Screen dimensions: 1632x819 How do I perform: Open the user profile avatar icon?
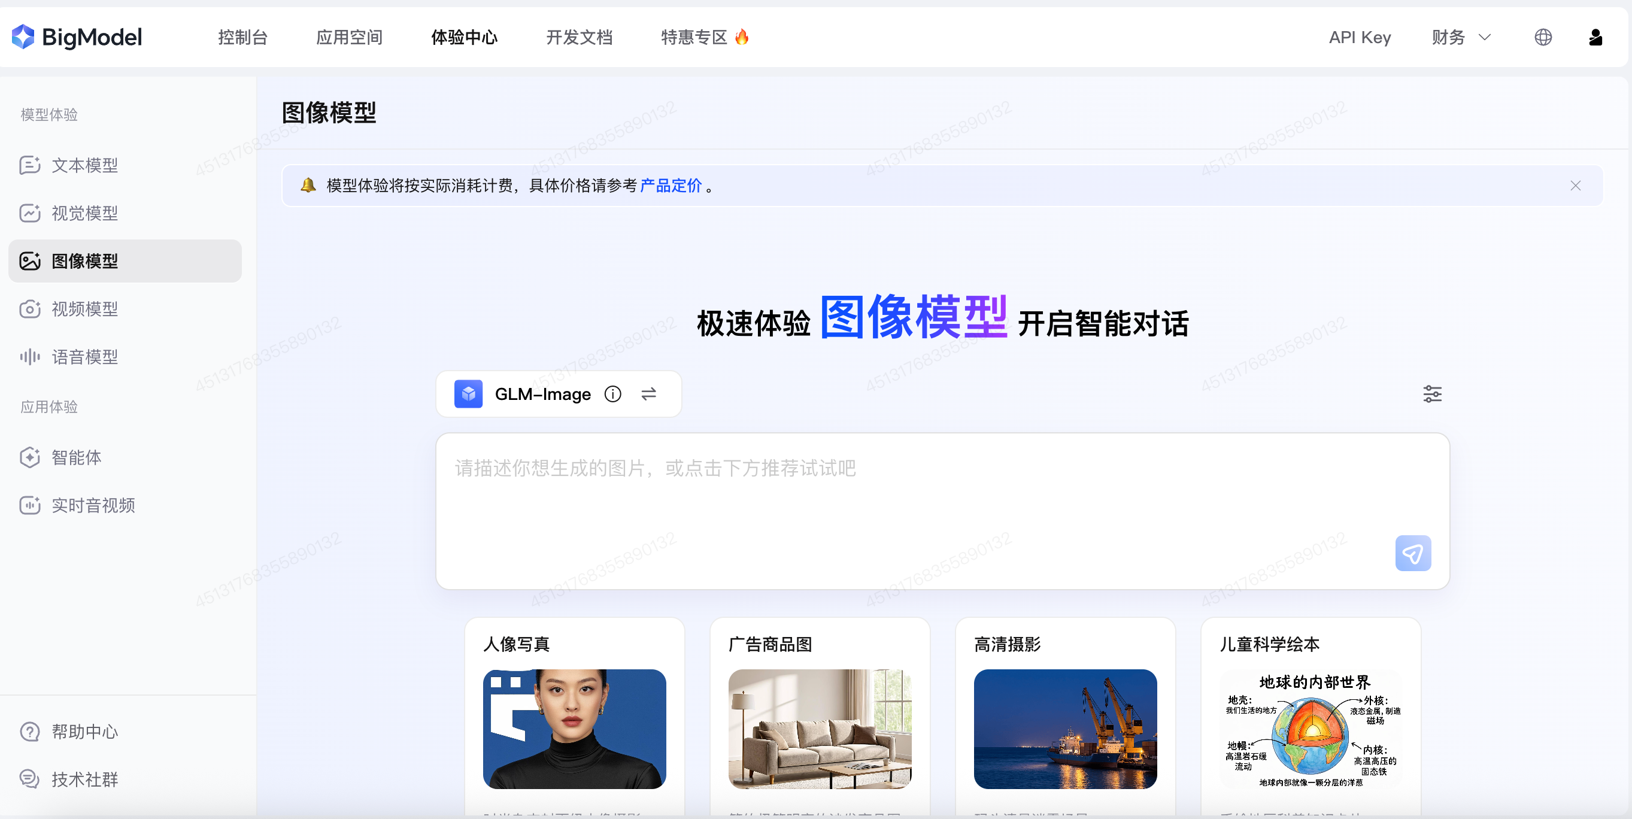(1595, 37)
